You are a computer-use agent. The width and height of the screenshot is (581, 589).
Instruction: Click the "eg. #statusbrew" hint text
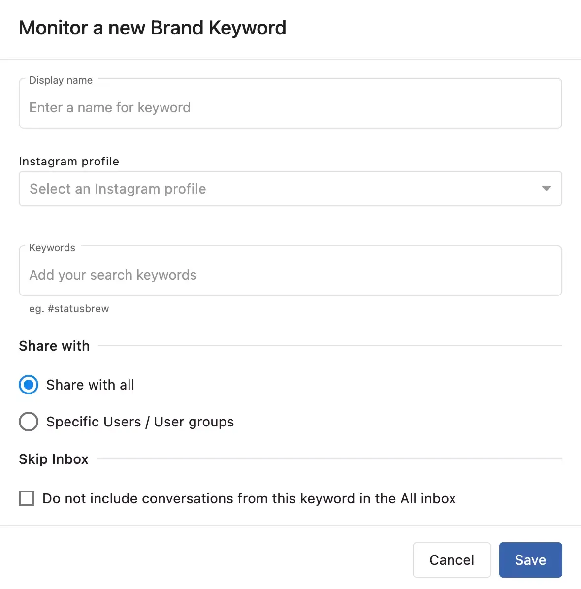tap(69, 309)
